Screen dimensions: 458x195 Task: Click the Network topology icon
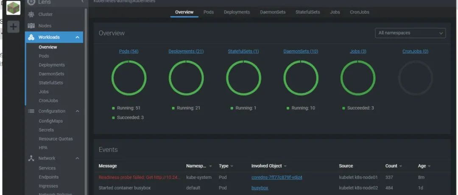coord(31,158)
